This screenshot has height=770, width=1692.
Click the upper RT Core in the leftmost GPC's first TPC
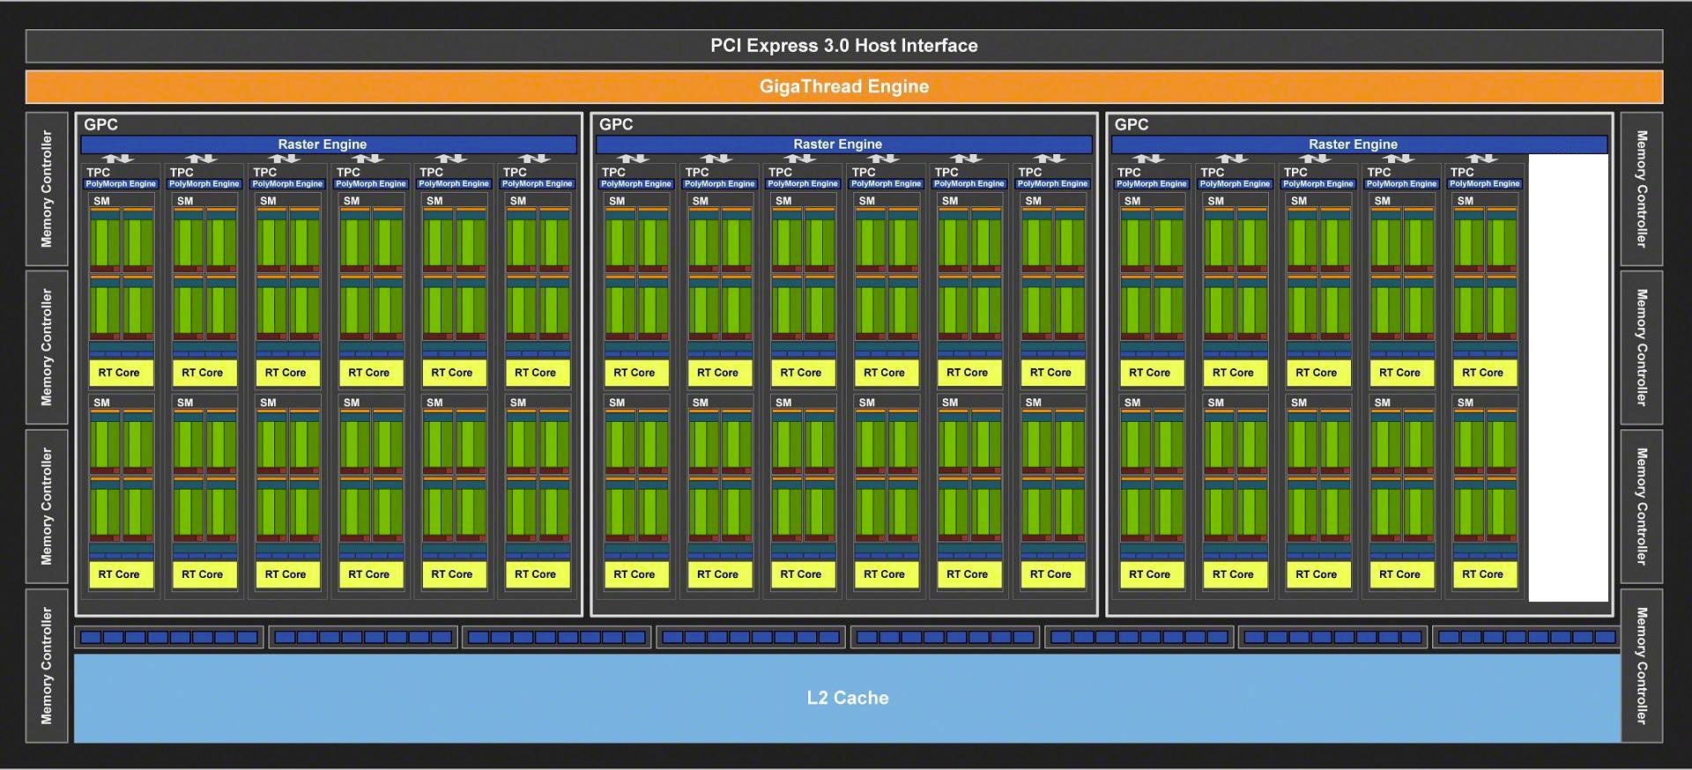click(119, 373)
